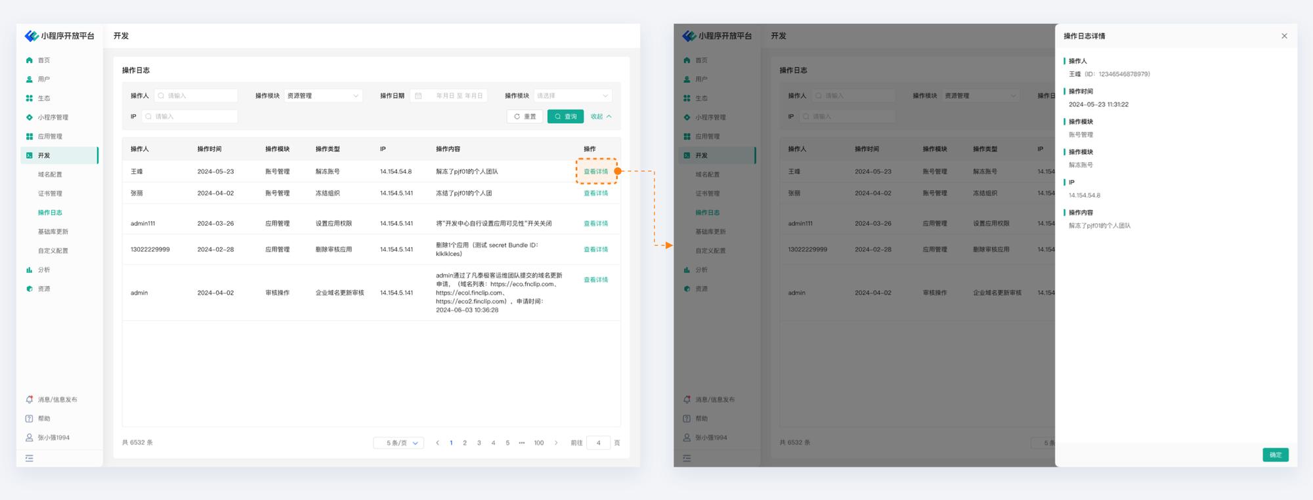The image size is (1313, 500).
Task: Open the 操作模块 dropdown showing 资源管理 in the undimmed window
Action: tap(323, 96)
